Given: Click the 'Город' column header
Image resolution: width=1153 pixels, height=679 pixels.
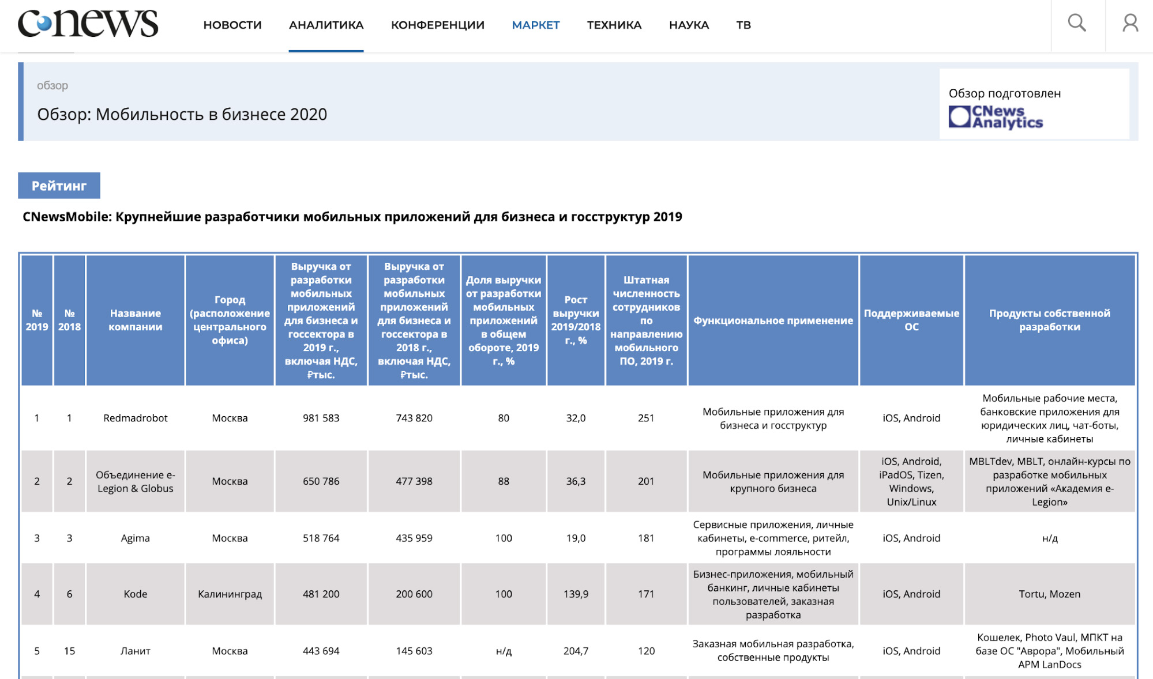Looking at the screenshot, I should click(x=230, y=320).
